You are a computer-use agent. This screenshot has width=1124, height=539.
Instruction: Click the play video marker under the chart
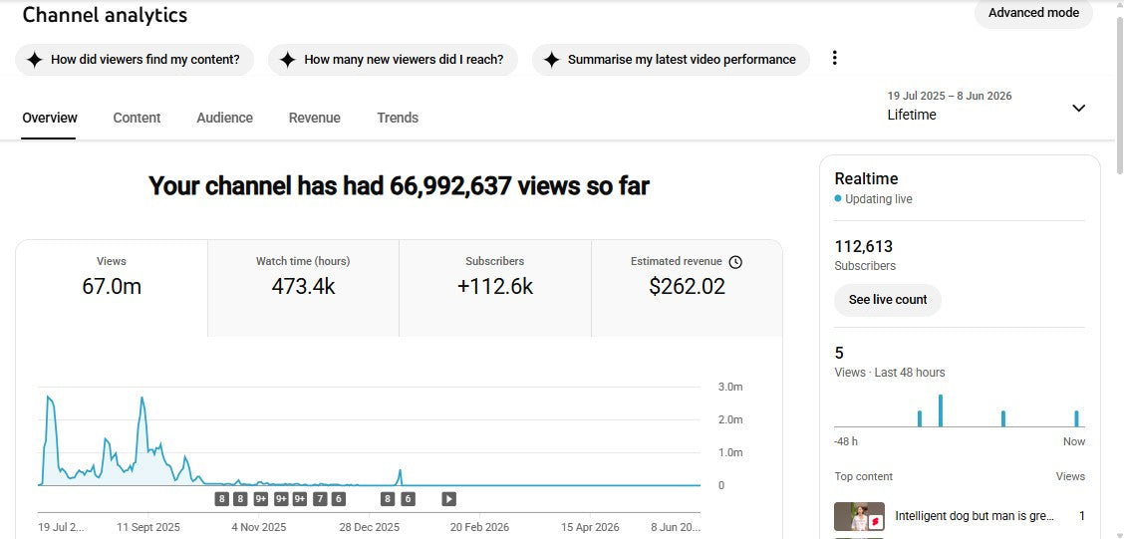coord(448,499)
